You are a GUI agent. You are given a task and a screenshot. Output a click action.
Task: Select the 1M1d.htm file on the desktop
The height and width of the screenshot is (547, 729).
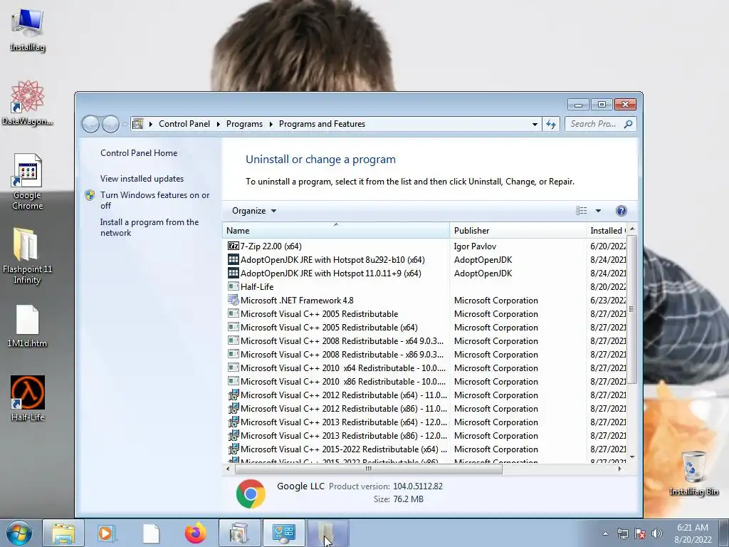pyautogui.click(x=28, y=325)
